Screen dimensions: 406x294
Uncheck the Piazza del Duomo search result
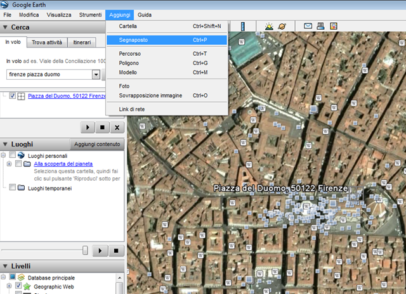coord(12,96)
